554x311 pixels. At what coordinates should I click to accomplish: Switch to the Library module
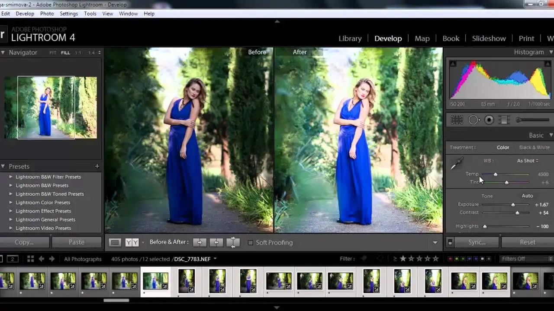350,38
